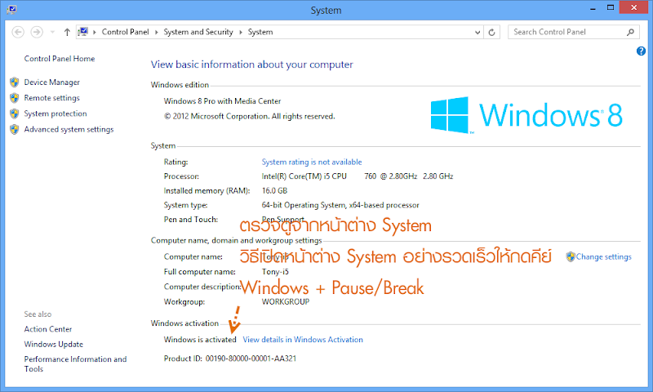Click the Product ID 00190-80000-00001-AA321 text
The image size is (653, 392).
[230, 359]
